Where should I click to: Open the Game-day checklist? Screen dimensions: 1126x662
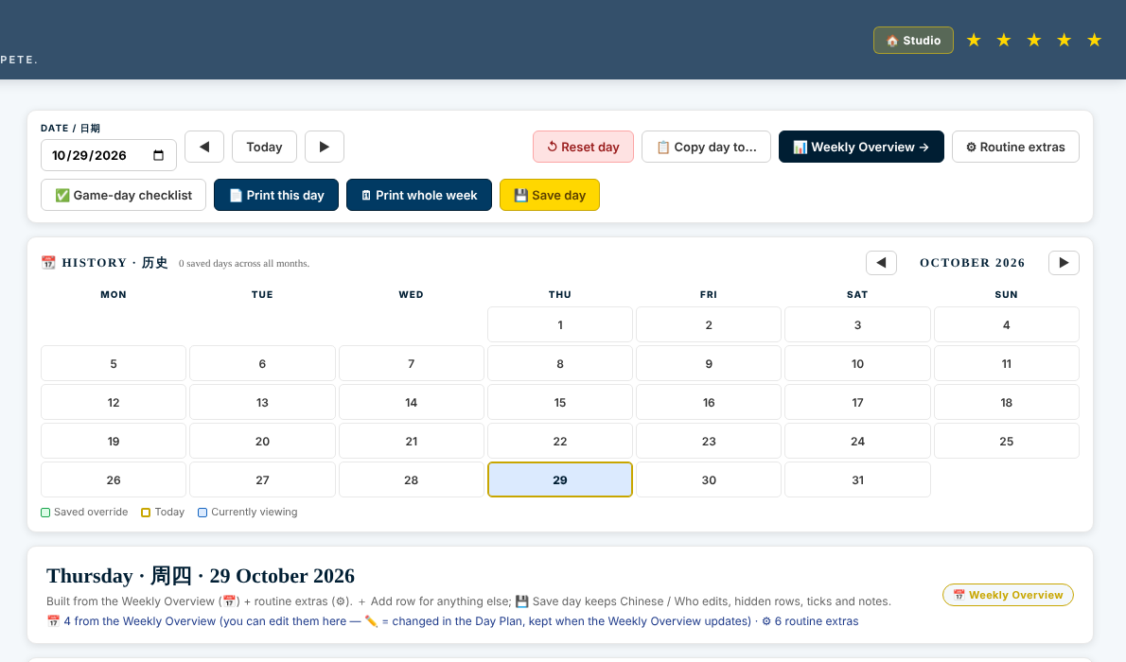coord(124,195)
